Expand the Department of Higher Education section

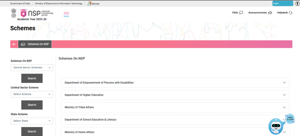tap(175, 95)
